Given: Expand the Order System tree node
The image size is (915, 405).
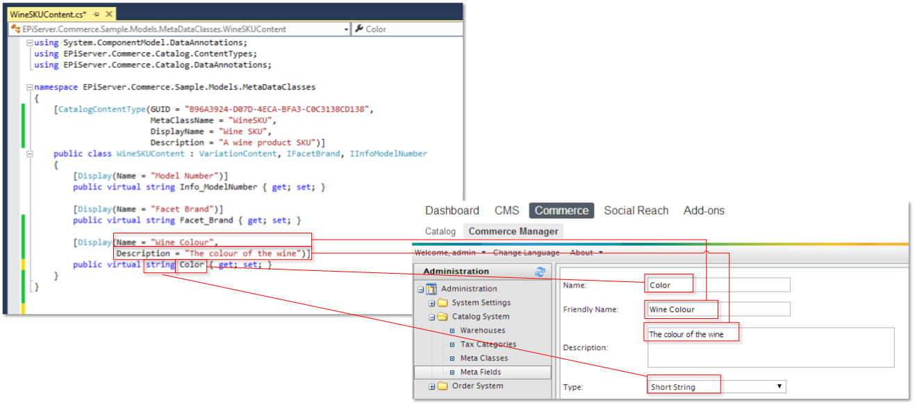Looking at the screenshot, I should (432, 386).
